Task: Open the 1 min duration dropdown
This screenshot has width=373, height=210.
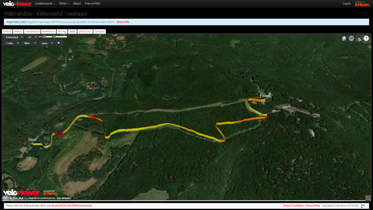Action: point(12,43)
